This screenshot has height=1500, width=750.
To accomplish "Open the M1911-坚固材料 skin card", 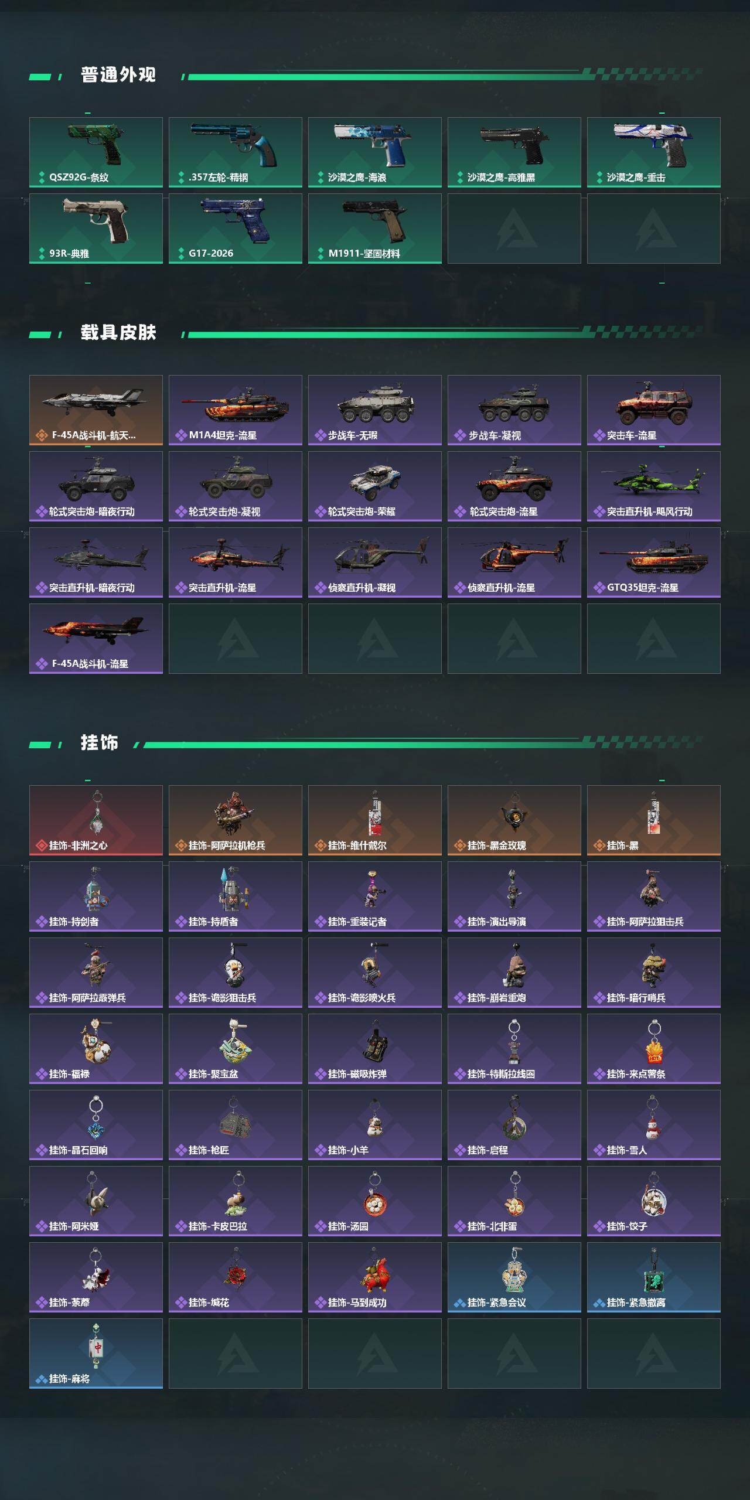I will pyautogui.click(x=375, y=229).
